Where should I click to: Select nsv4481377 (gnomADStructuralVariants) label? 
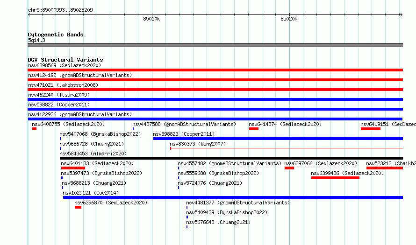(238, 203)
